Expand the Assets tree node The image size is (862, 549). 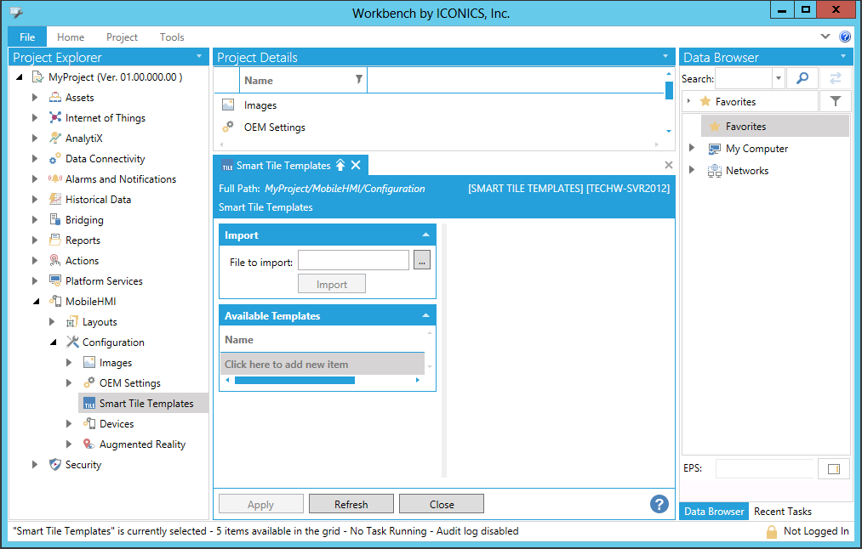[35, 98]
